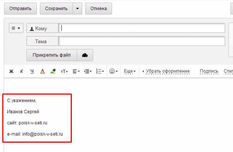Click the Прикрепить файл button
The height and width of the screenshot is (152, 233).
click(x=52, y=55)
